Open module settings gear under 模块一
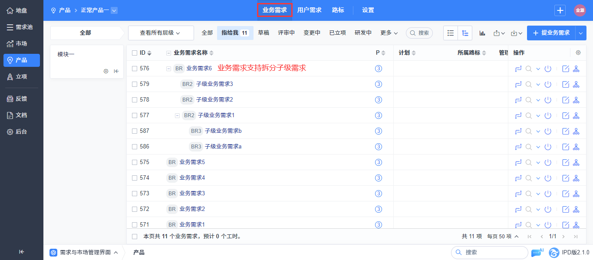The image size is (593, 260). tap(106, 71)
